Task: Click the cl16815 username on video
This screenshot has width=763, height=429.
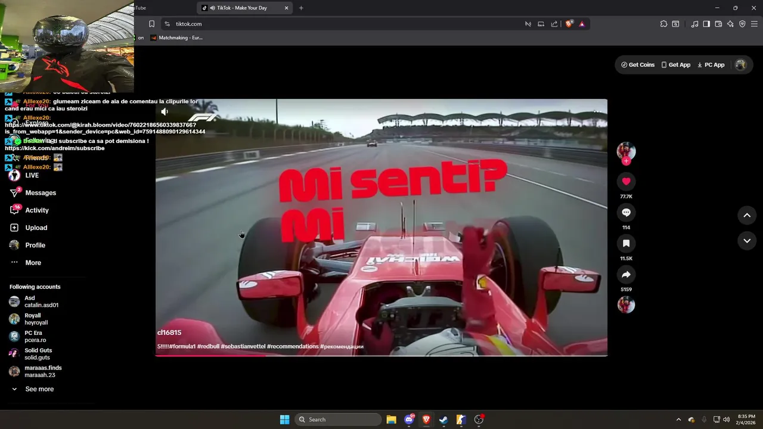Action: (169, 332)
